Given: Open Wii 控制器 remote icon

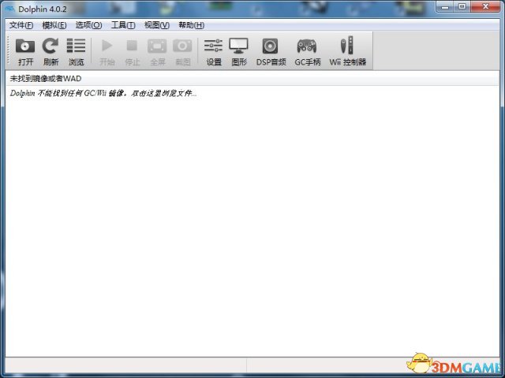Looking at the screenshot, I should pos(347,46).
